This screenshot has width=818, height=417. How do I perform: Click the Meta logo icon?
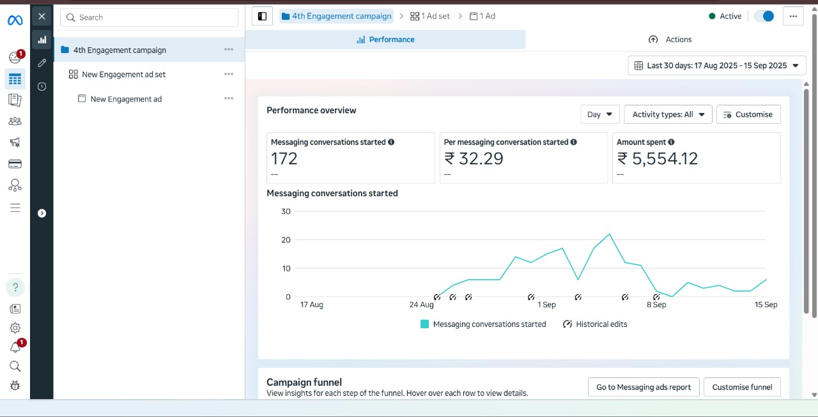point(15,20)
